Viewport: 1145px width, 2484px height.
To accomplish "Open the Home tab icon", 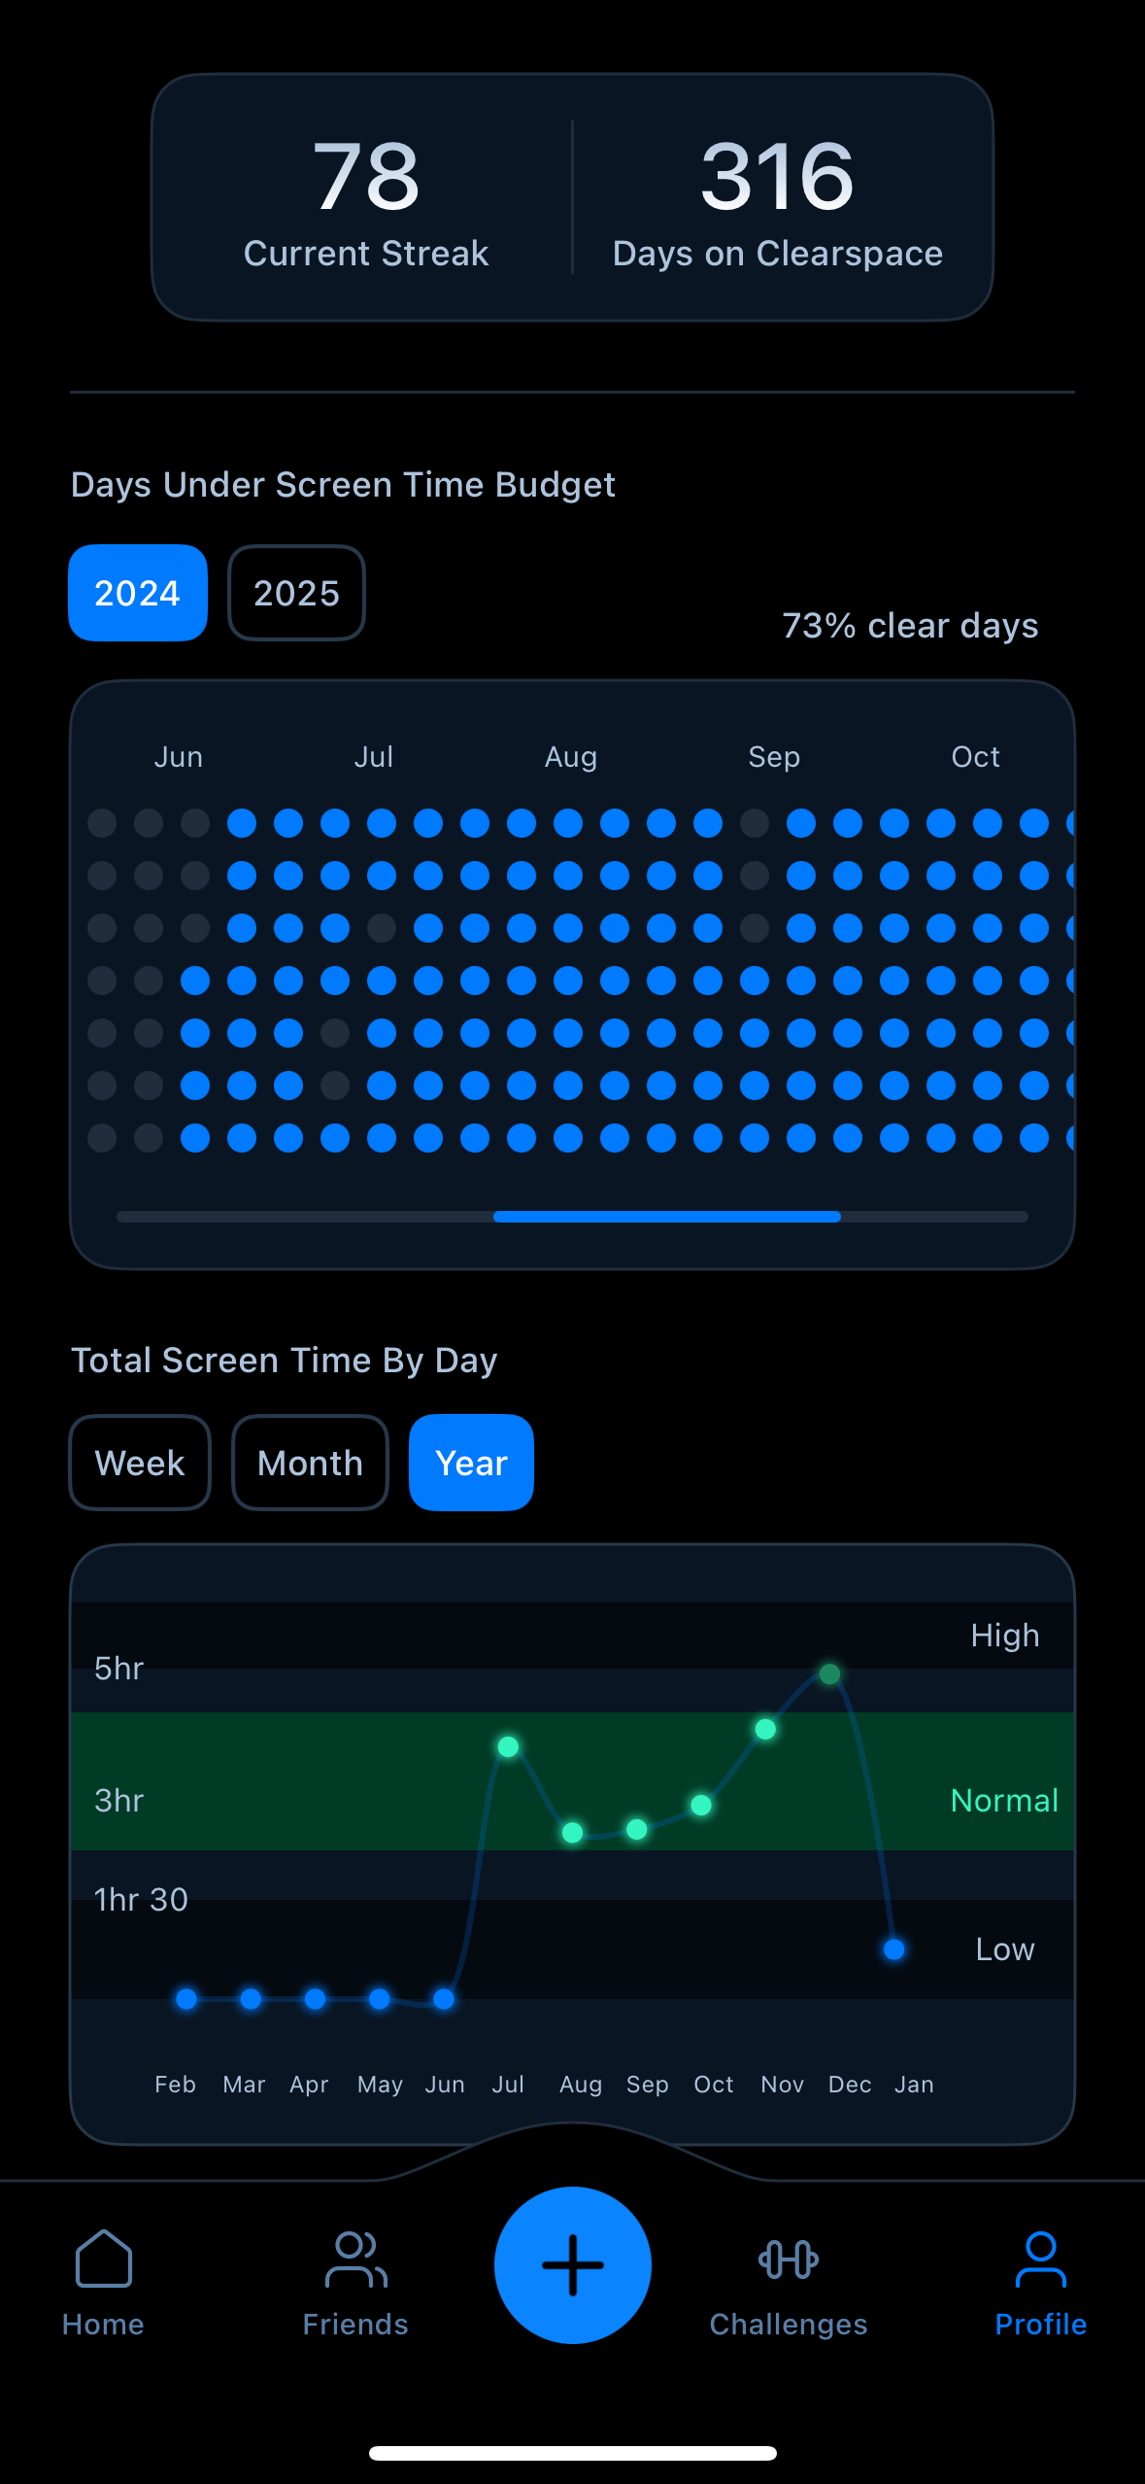I will tap(103, 2259).
